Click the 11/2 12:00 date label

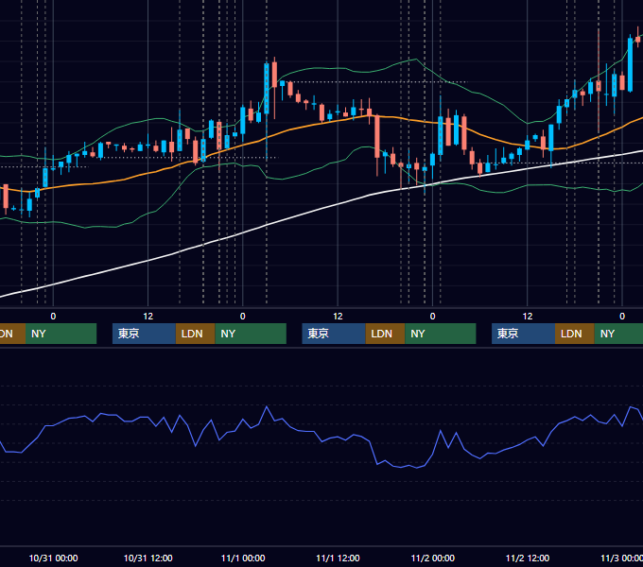pyautogui.click(x=528, y=558)
